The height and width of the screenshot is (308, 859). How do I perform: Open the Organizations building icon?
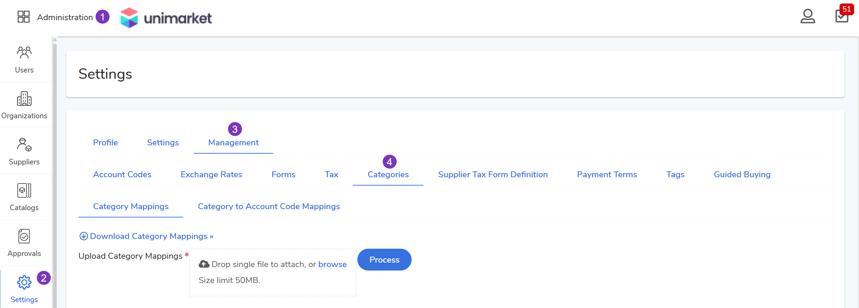[x=24, y=99]
